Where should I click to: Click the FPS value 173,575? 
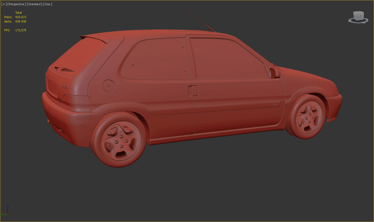pos(21,30)
